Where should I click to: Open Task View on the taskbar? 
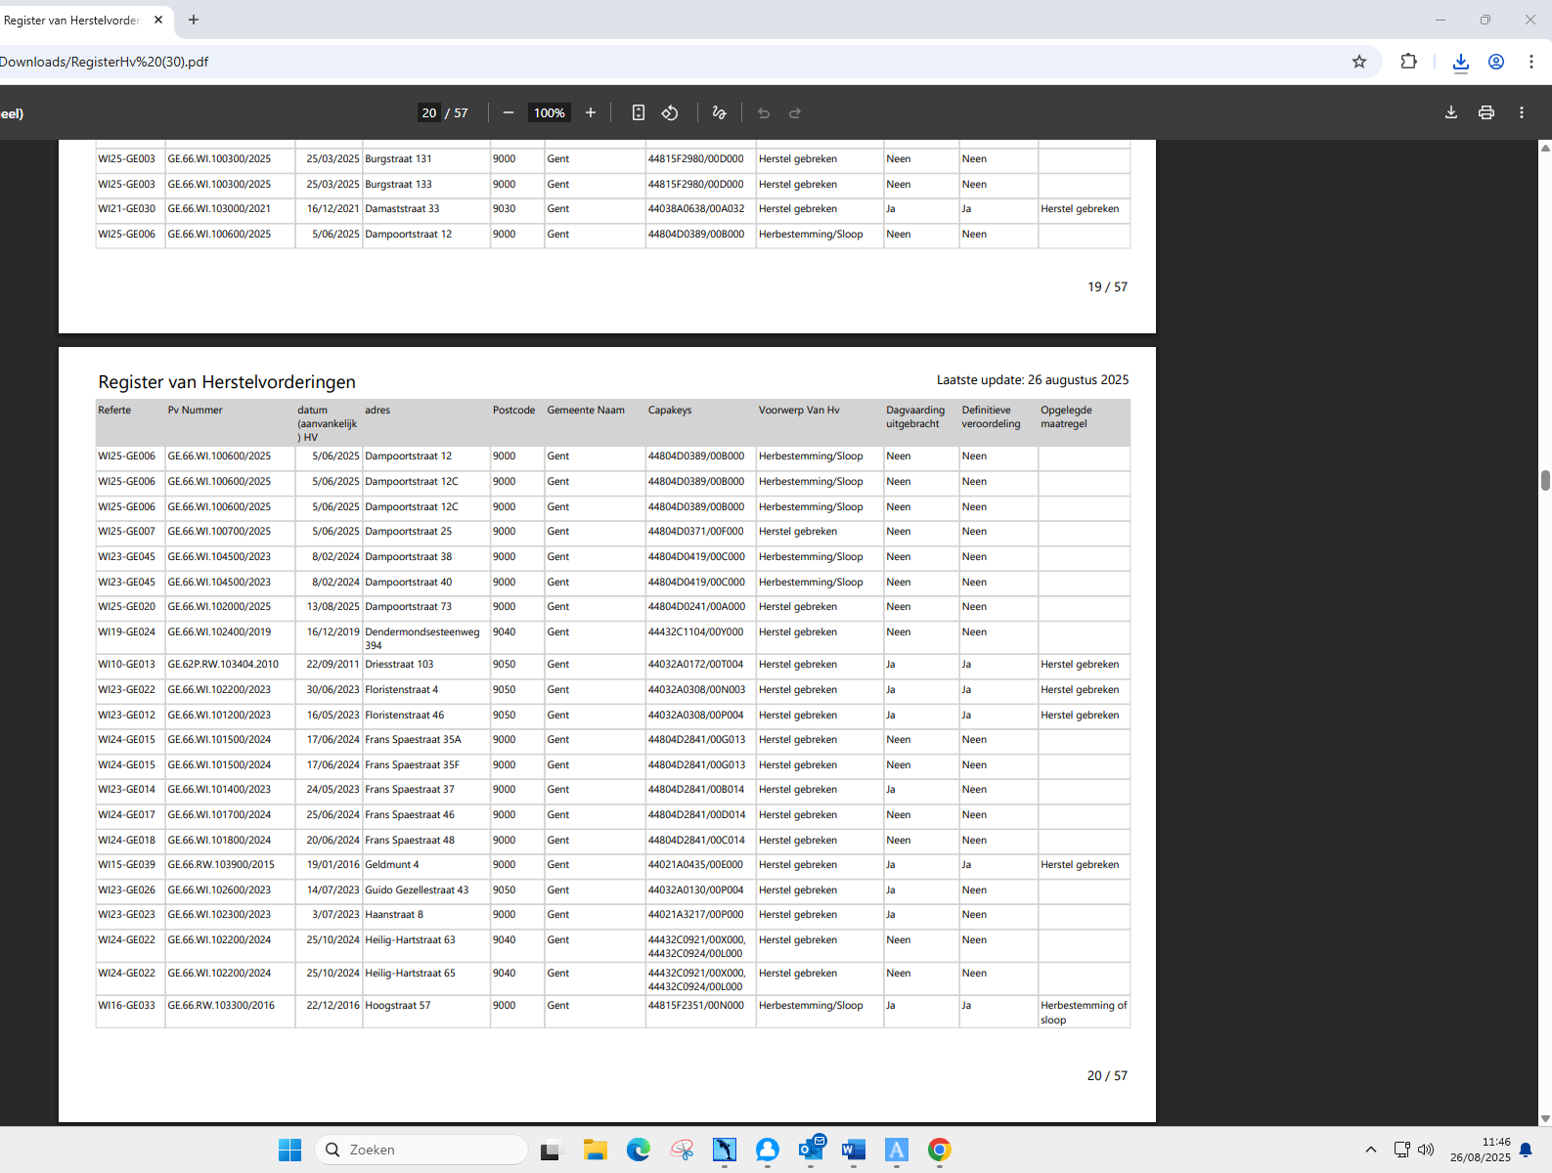pos(551,1150)
